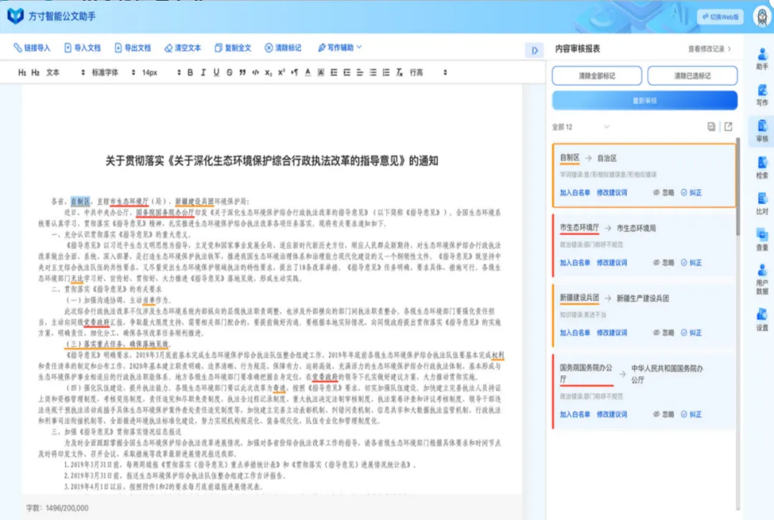Open the text background color picker
Screen dimensions: 774x520
tap(320, 72)
